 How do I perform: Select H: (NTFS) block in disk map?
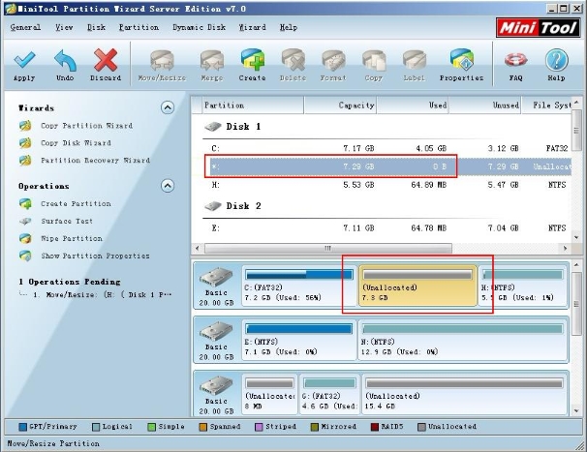coord(523,286)
